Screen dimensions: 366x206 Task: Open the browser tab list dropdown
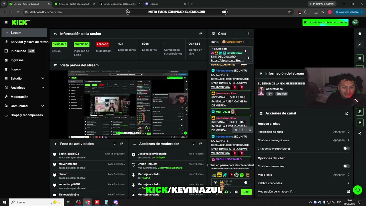pyautogui.click(x=4, y=4)
